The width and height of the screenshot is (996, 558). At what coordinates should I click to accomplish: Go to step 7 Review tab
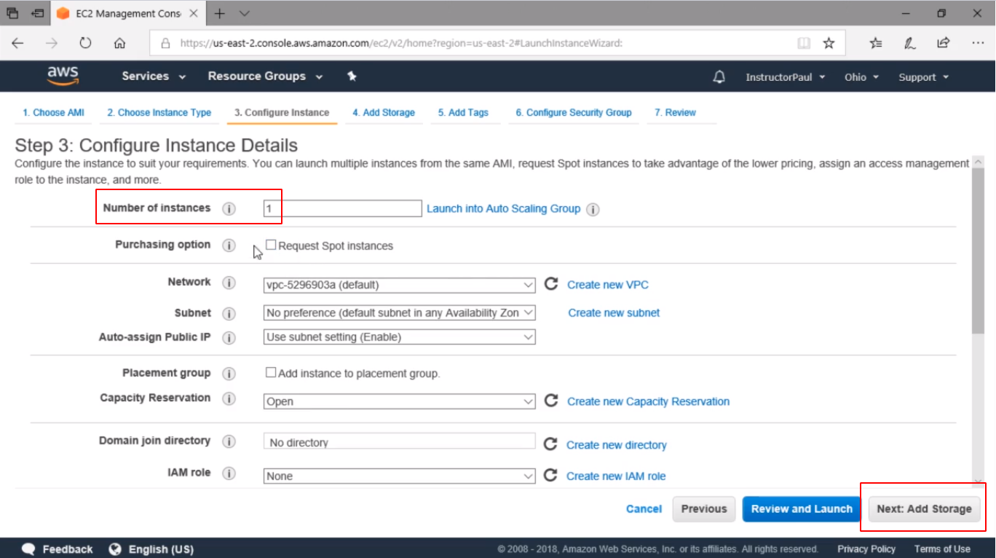675,113
